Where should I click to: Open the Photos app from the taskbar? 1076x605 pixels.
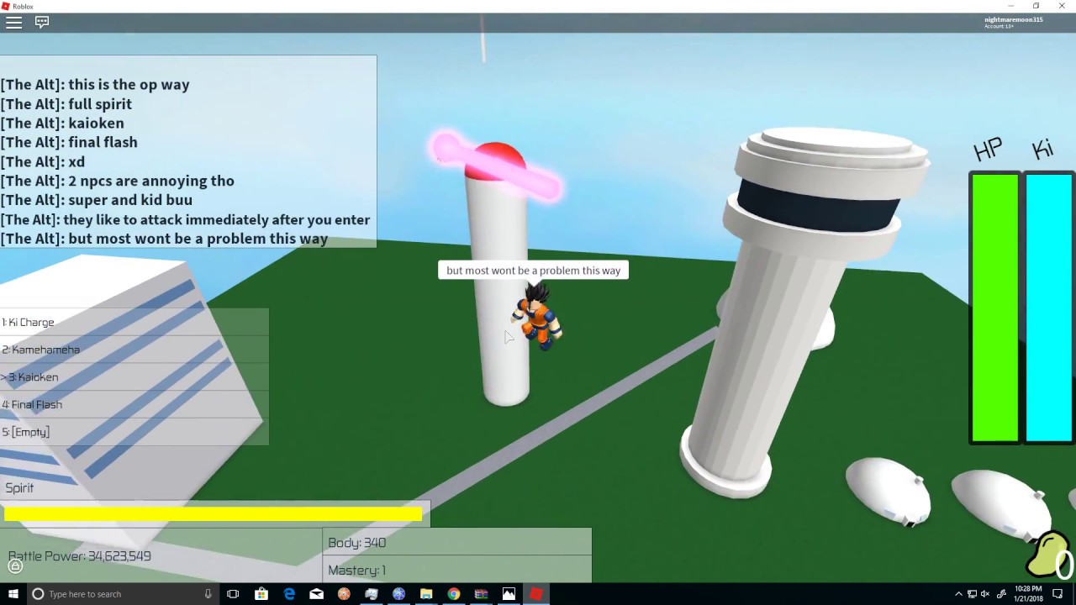tap(509, 594)
